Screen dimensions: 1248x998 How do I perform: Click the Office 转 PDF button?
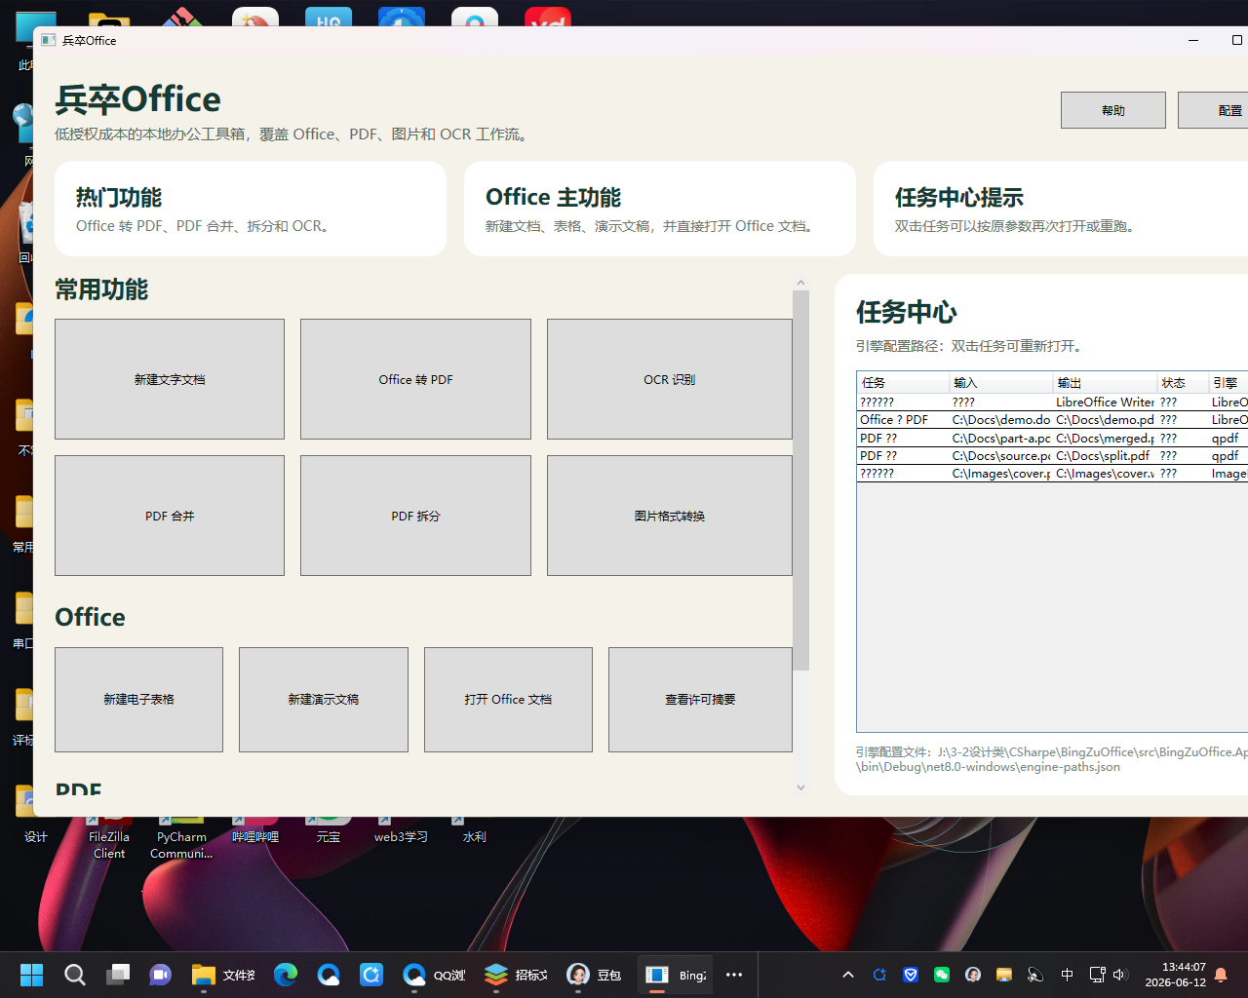coord(415,379)
